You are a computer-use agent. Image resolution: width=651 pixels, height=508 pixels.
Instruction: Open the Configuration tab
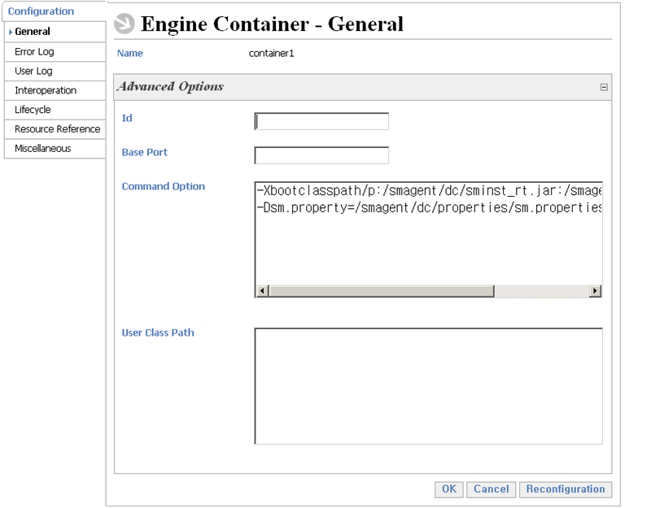pos(42,11)
